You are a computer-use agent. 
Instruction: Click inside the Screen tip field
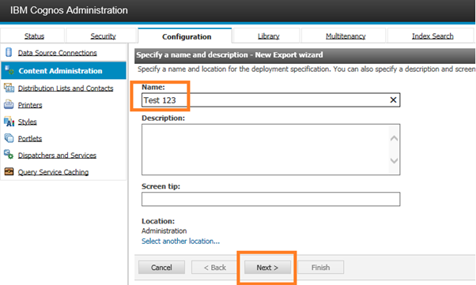click(x=270, y=199)
